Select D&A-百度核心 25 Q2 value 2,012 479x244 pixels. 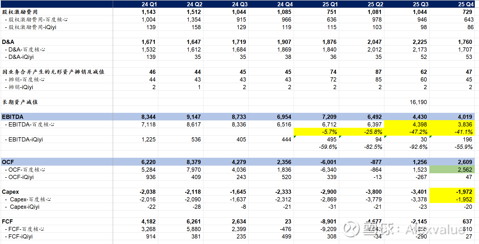click(374, 49)
